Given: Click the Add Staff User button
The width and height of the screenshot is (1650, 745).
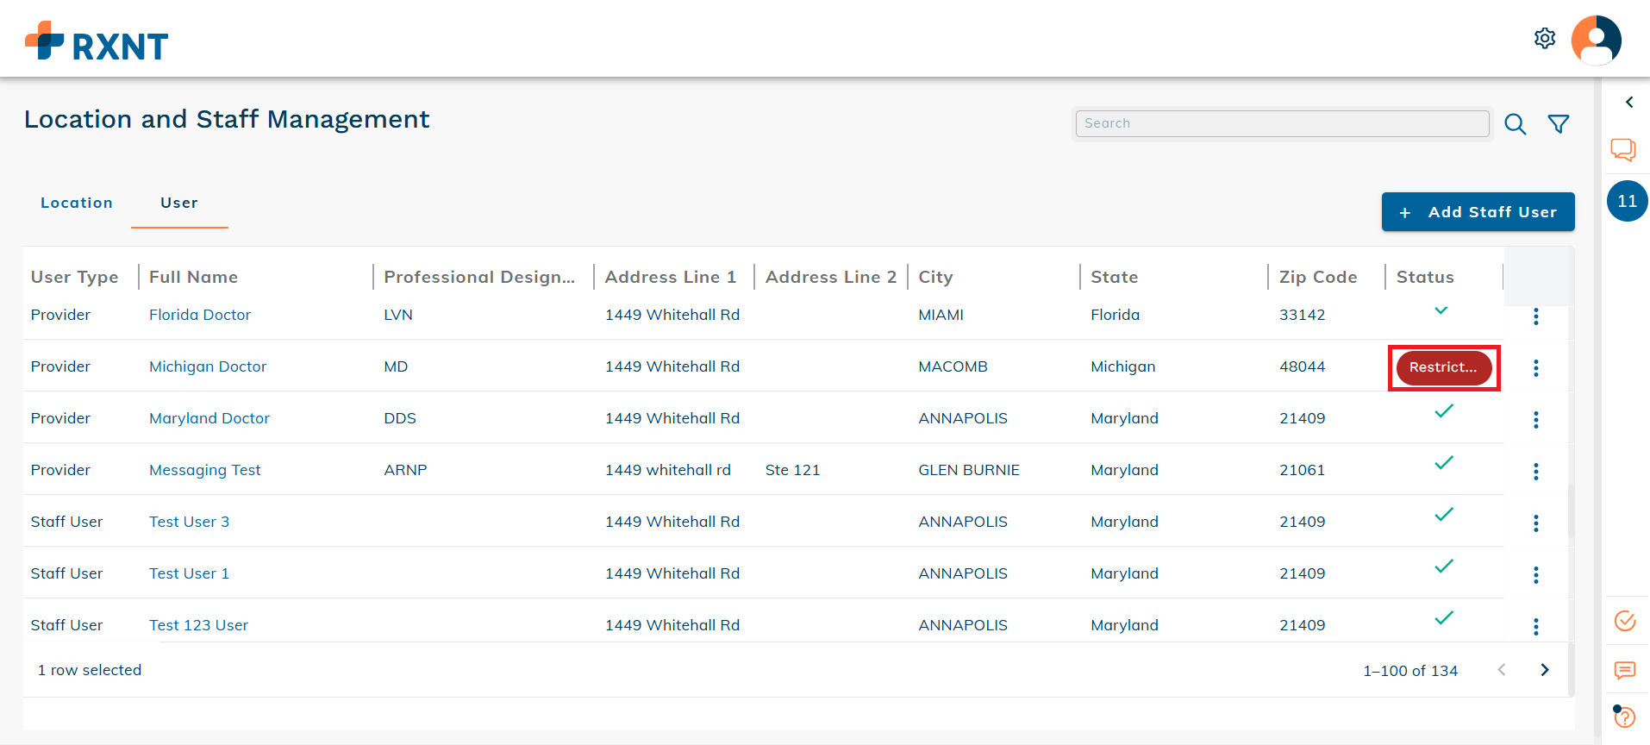Looking at the screenshot, I should [1478, 212].
